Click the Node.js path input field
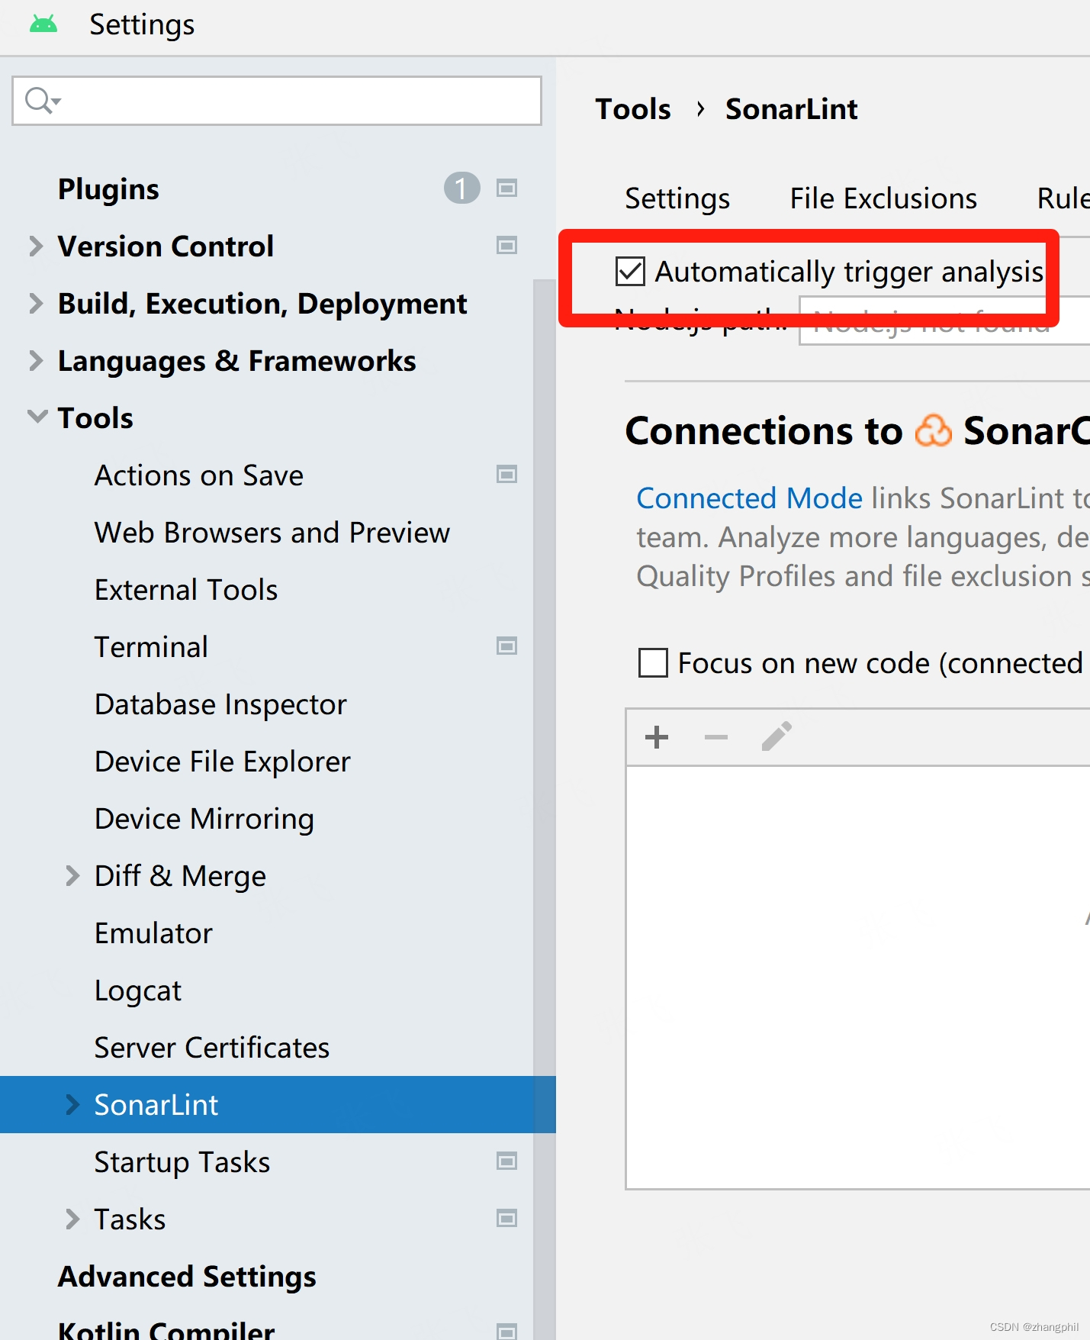Image resolution: width=1090 pixels, height=1340 pixels. pyautogui.click(x=944, y=321)
